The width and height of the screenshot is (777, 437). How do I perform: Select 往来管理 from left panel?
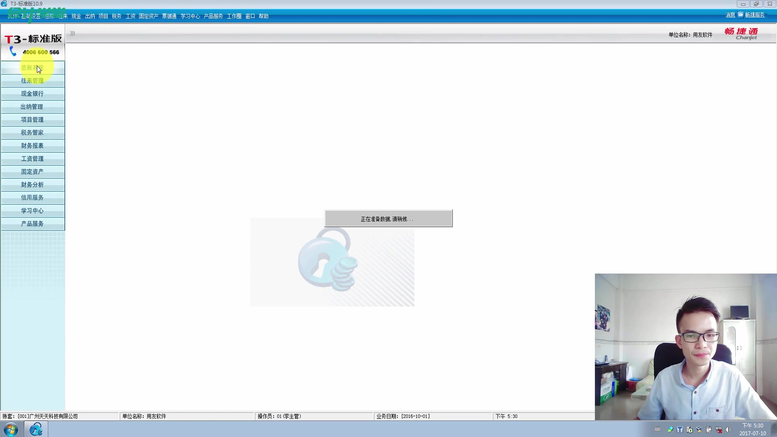[x=32, y=80]
